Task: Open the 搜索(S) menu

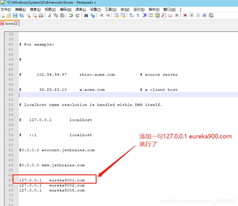Action: tap(35, 9)
